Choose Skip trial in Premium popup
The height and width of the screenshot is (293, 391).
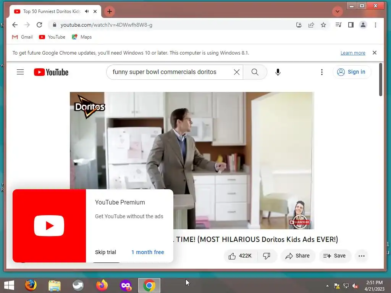[x=105, y=252]
